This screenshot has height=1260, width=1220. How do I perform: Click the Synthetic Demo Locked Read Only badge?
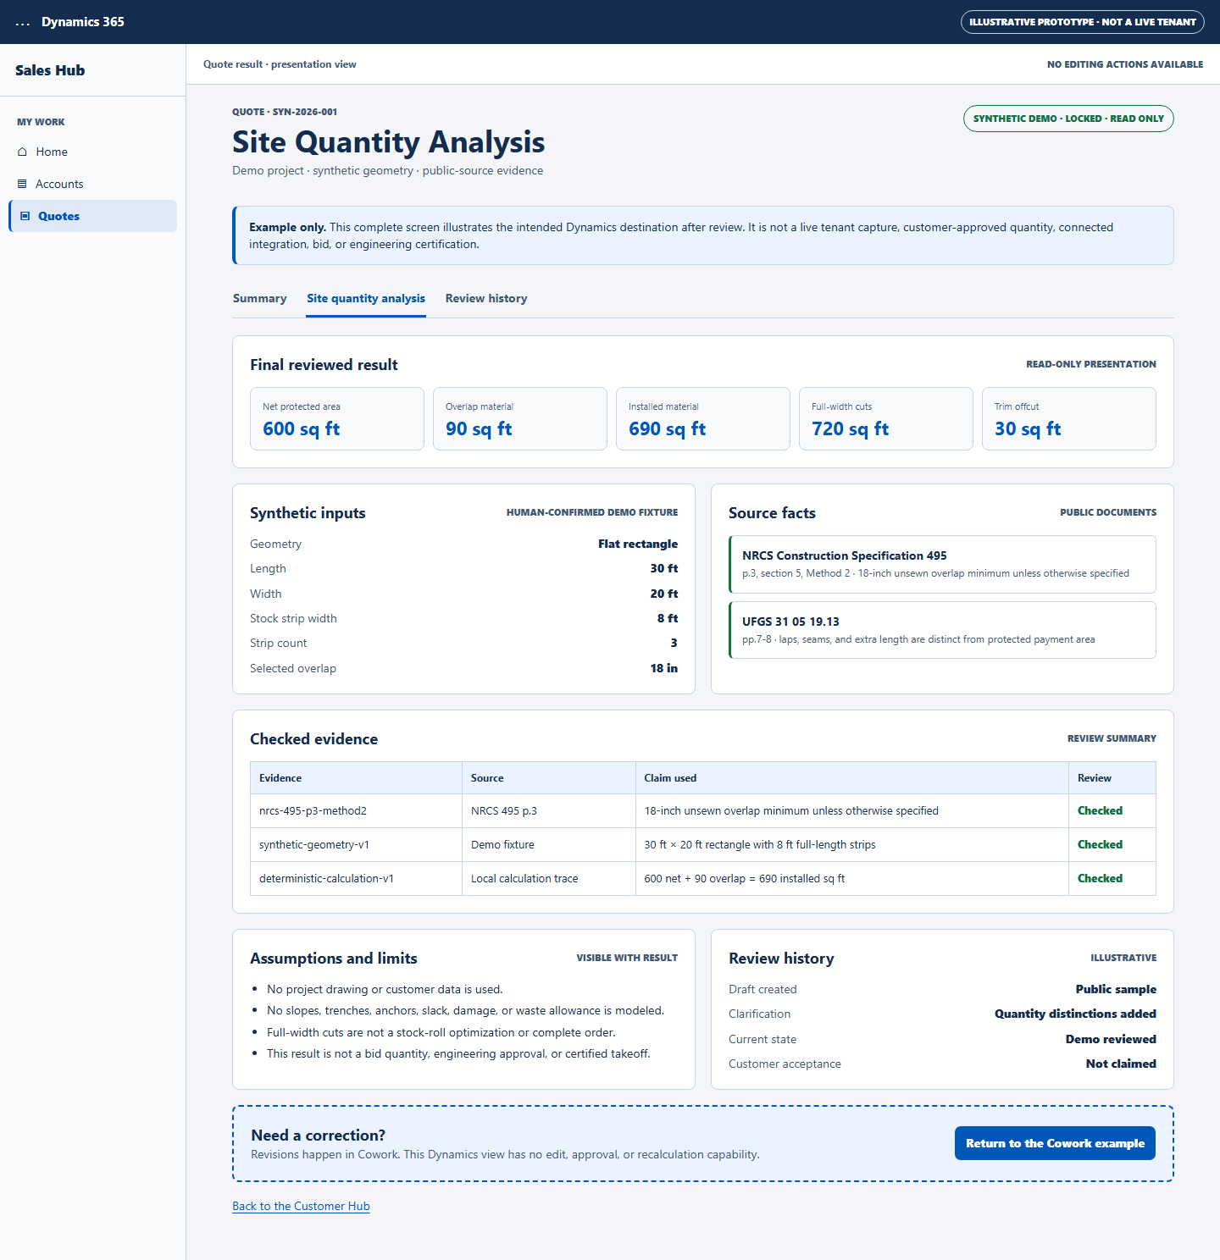click(x=1068, y=119)
